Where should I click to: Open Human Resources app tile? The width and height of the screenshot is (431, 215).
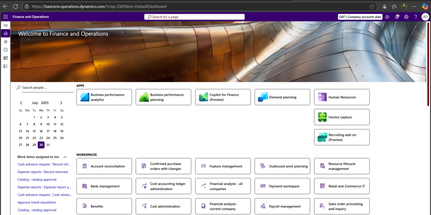[342, 97]
